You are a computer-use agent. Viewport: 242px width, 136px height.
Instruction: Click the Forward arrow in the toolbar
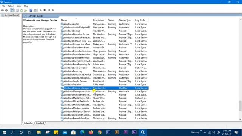(6, 10)
